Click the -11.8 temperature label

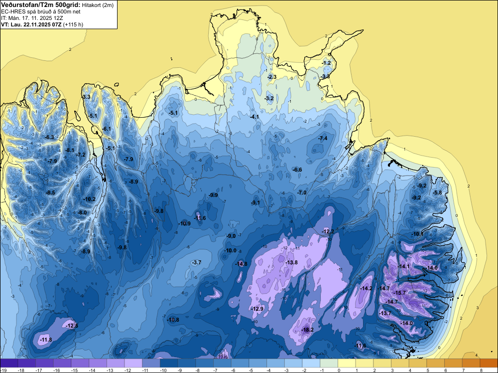[46, 340]
